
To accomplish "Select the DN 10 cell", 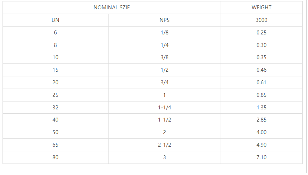I will [56, 57].
